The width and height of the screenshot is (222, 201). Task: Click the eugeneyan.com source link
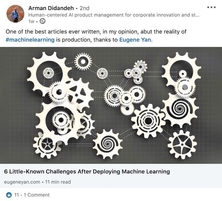(22, 182)
